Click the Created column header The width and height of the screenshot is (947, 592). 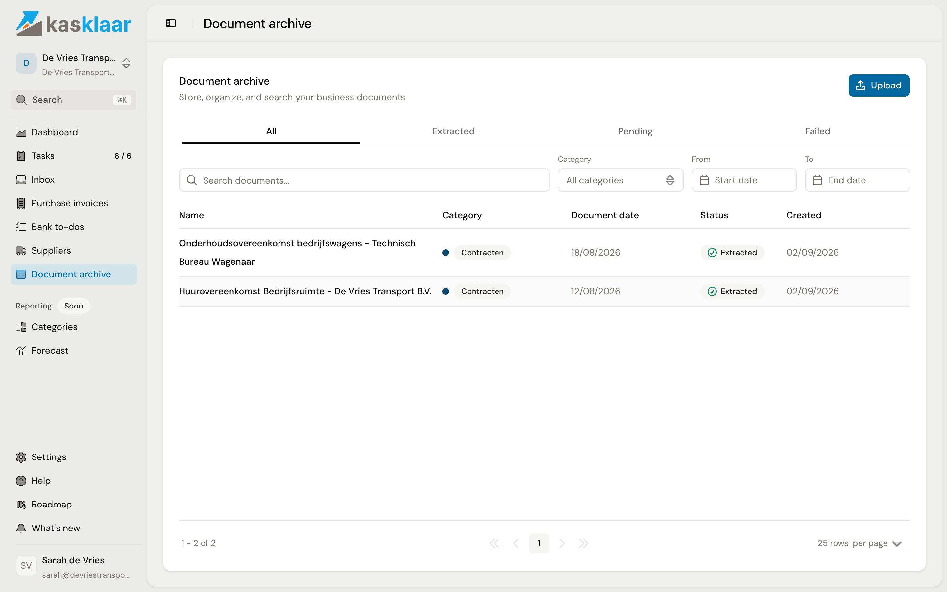(803, 215)
